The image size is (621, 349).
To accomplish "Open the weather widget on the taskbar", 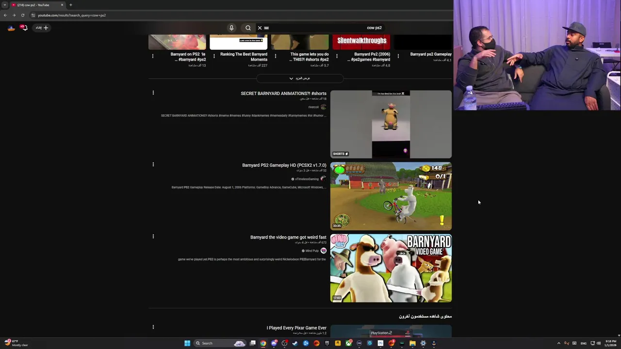I will [16, 343].
